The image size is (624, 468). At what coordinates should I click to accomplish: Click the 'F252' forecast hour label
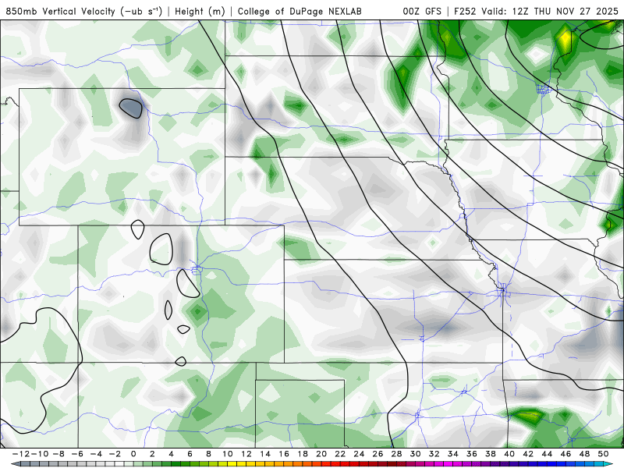466,11
